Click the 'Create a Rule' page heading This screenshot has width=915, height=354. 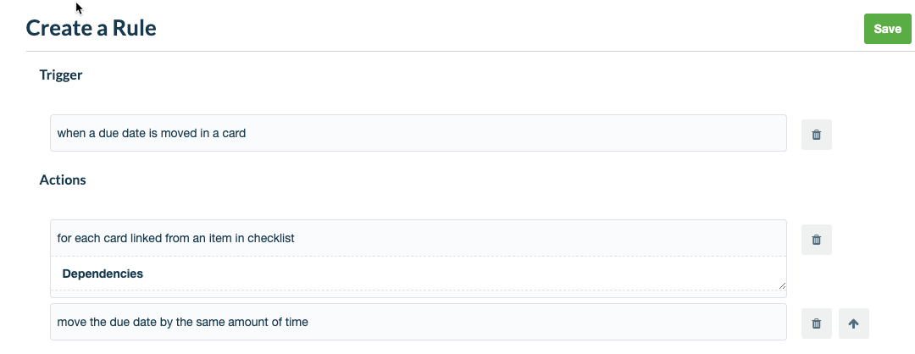tap(91, 28)
